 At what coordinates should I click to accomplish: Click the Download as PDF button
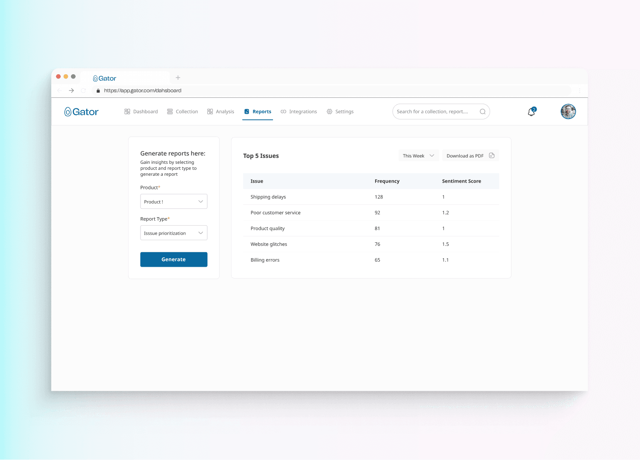click(x=465, y=156)
